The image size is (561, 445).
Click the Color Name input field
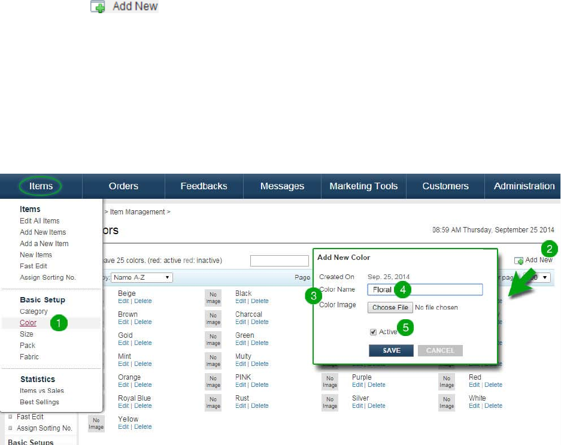tap(425, 290)
